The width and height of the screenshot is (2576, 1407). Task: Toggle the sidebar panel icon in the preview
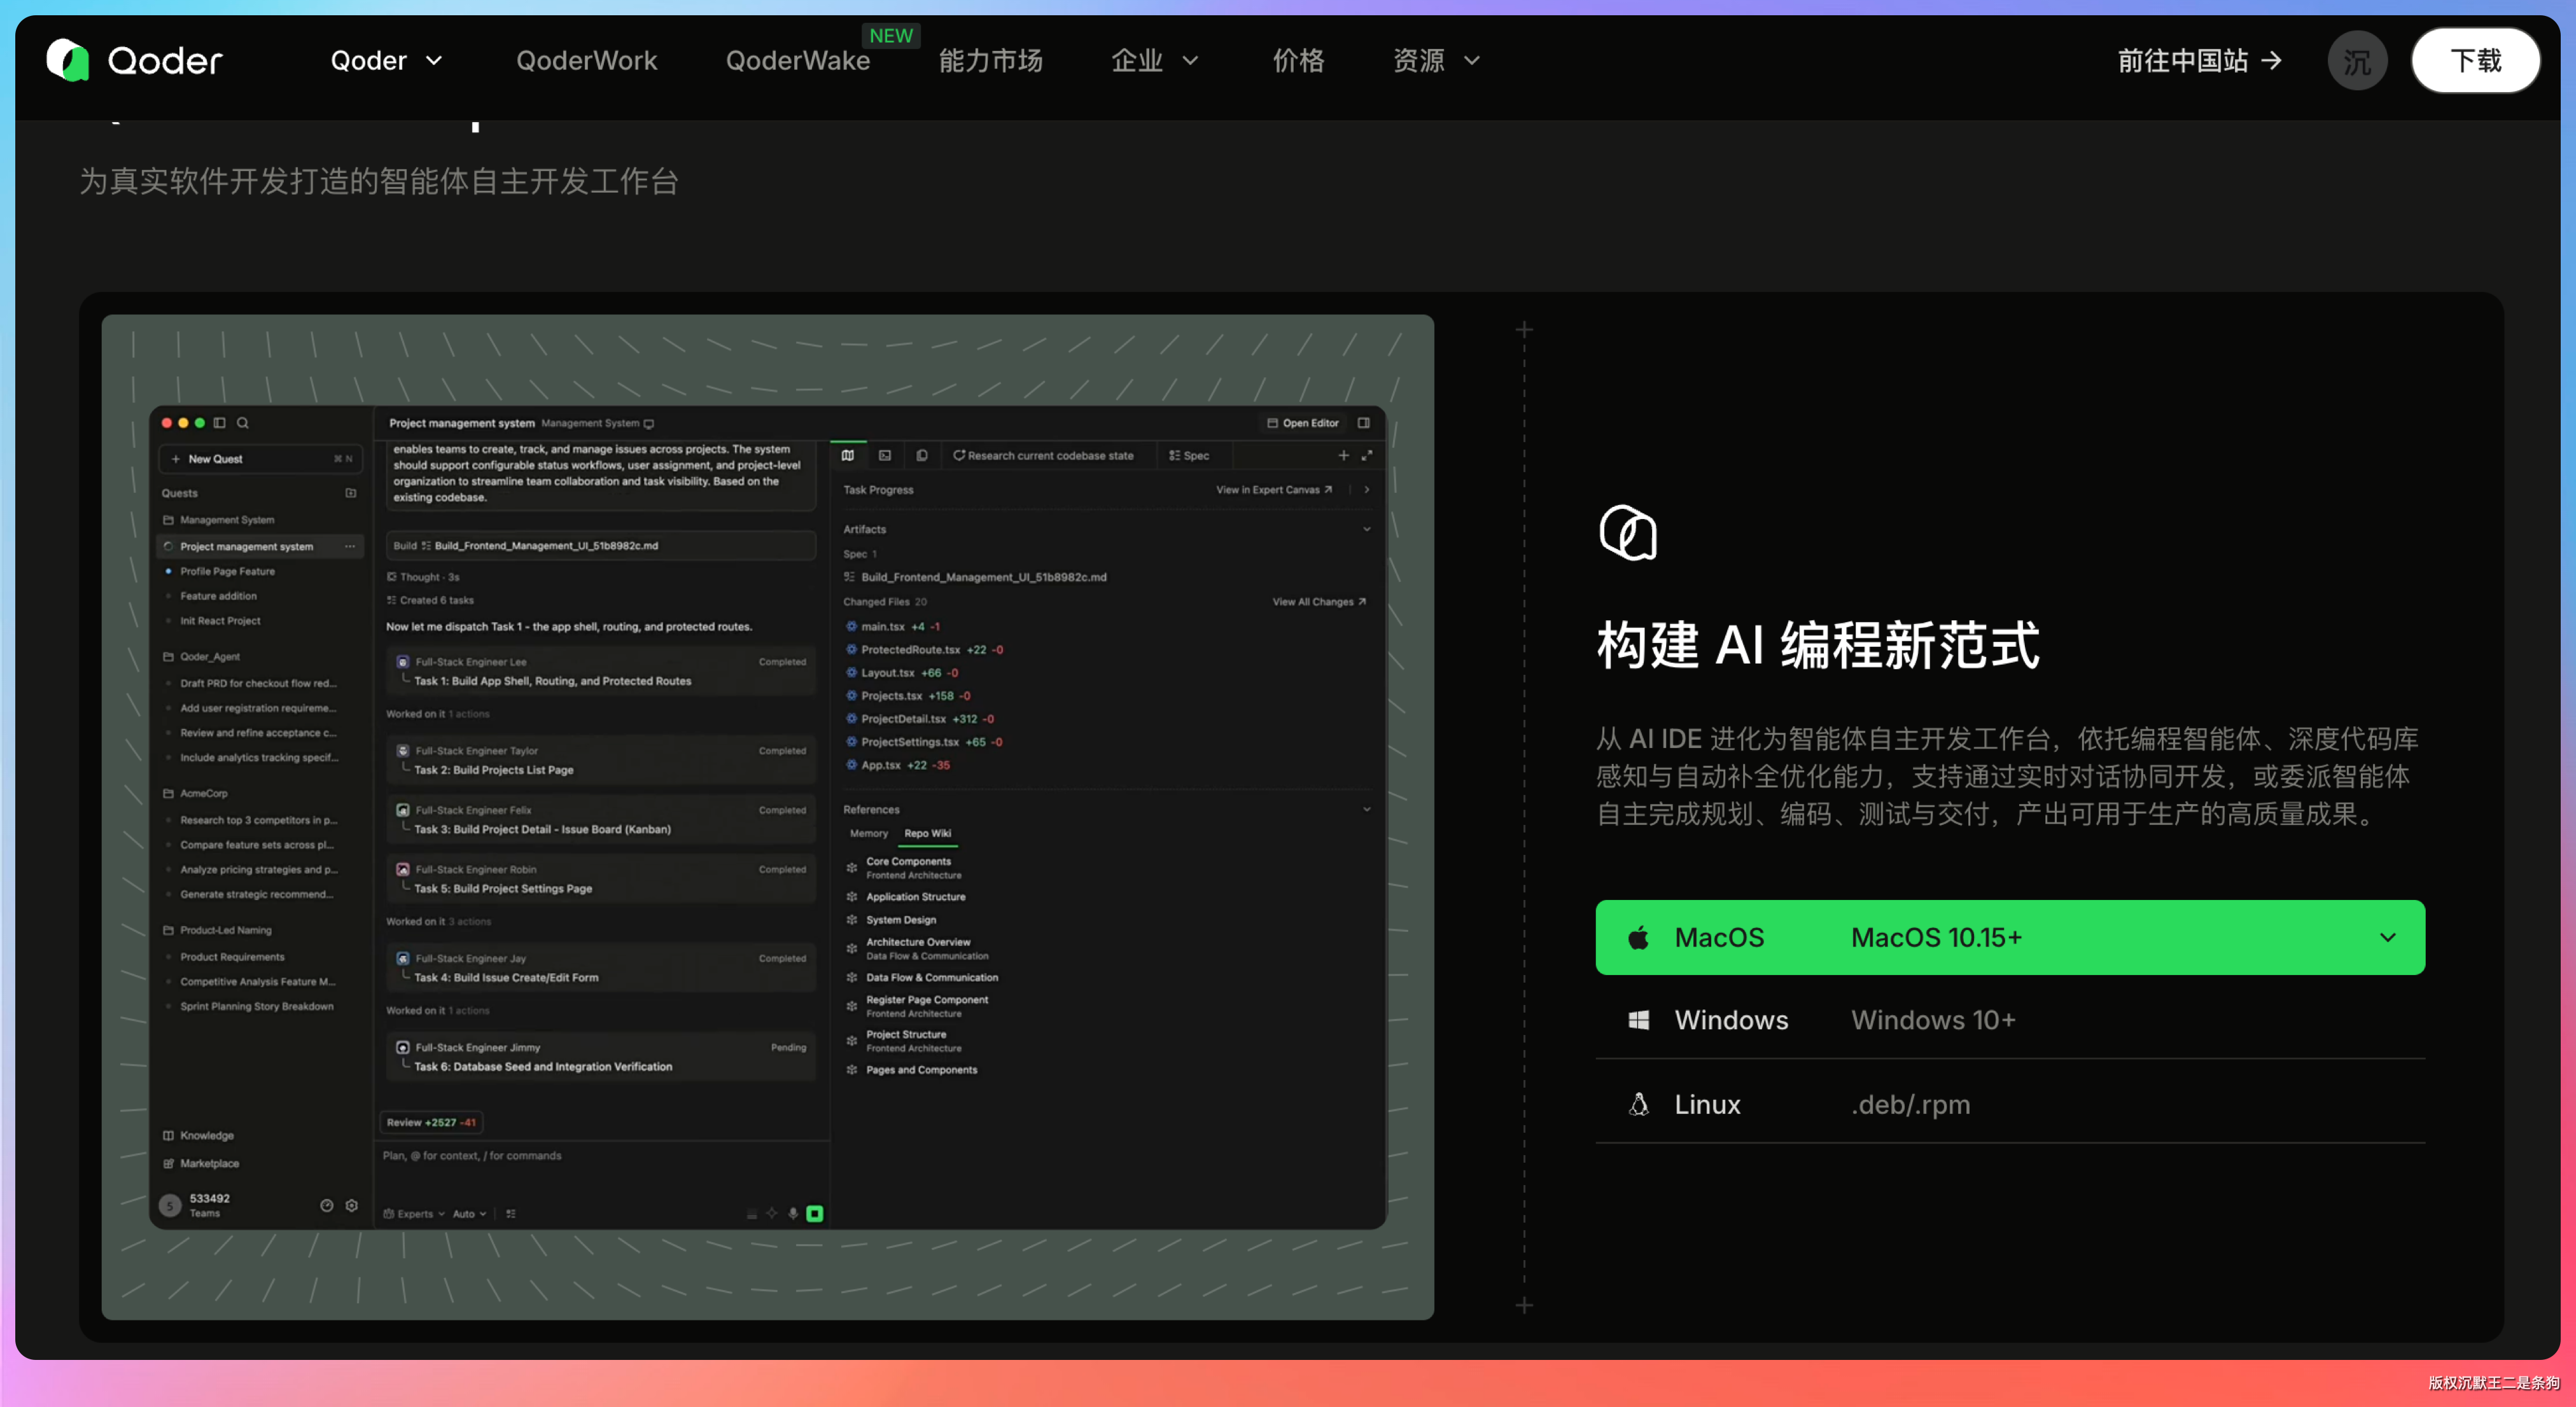point(219,423)
